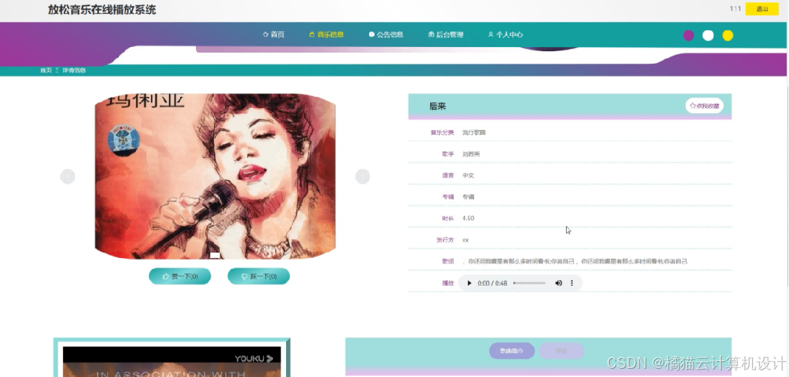Click the song title 后来
This screenshot has width=789, height=377.
[x=438, y=106]
